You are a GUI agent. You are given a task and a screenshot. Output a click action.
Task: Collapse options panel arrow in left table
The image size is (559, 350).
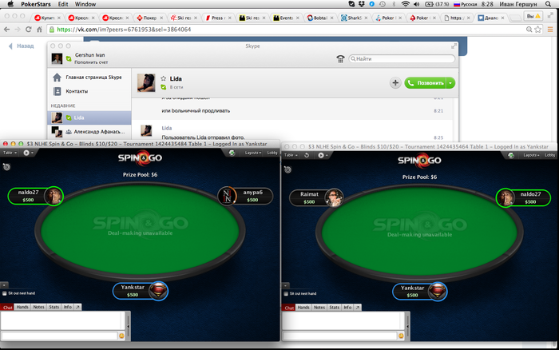[x=4, y=284]
